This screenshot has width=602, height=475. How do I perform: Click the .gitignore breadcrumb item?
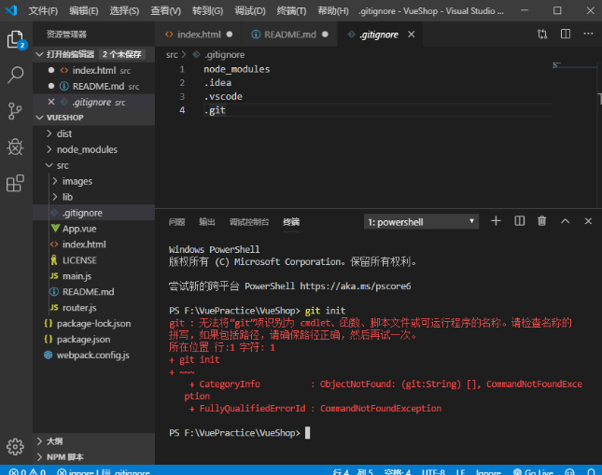click(224, 54)
